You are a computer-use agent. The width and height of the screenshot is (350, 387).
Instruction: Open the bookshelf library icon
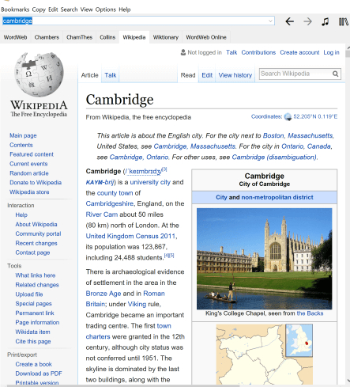[344, 21]
